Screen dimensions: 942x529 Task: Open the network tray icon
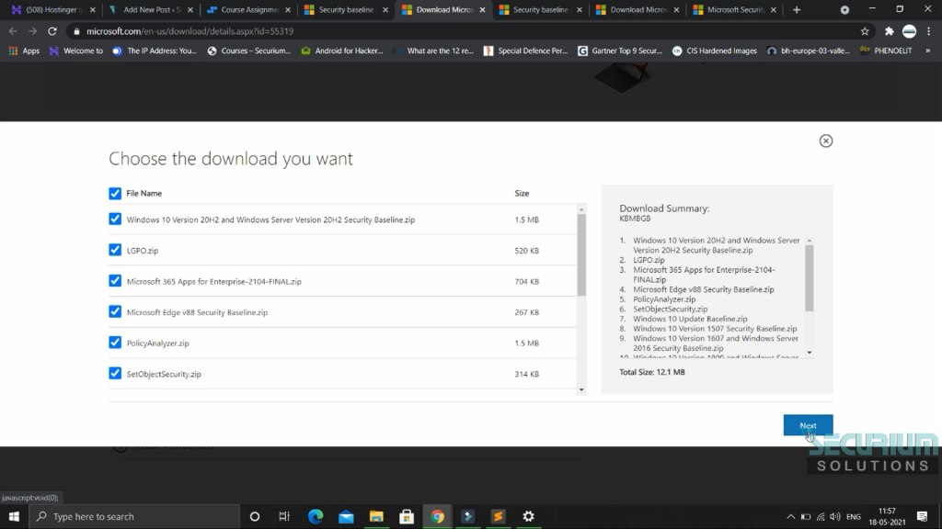pyautogui.click(x=821, y=517)
